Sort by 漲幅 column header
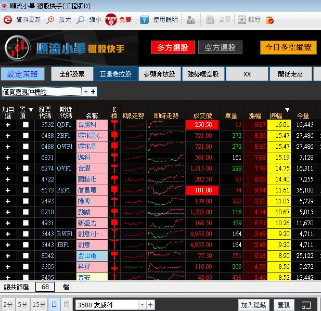 point(255,115)
